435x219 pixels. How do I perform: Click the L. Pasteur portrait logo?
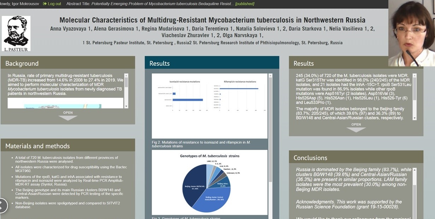tap(16, 34)
